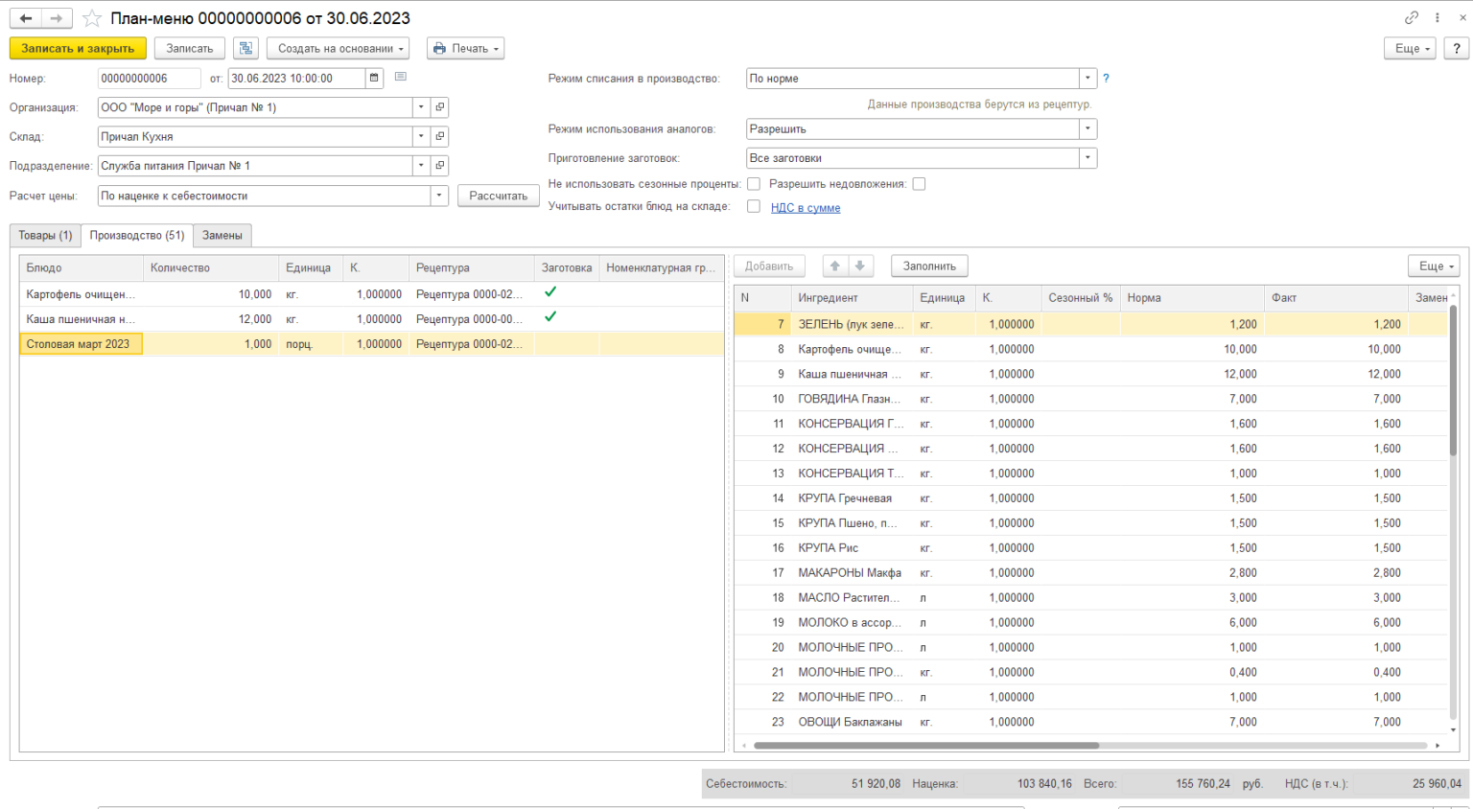Click the ingredients table horizontal scrollbar
The width and height of the screenshot is (1473, 809).
926,745
